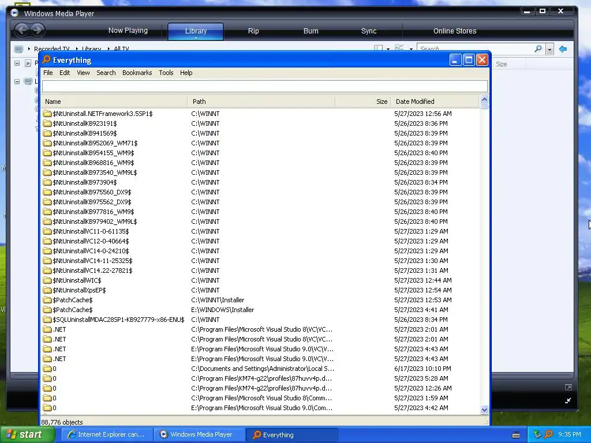
Task: Select $NtUninstallKB973540_WM9L$ folder icon
Action: [47, 172]
